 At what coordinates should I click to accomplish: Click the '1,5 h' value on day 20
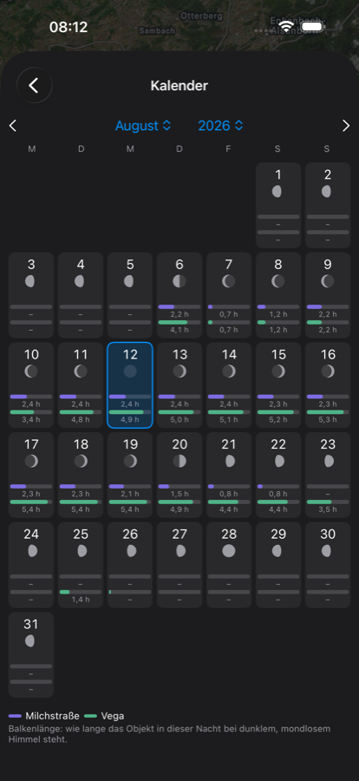click(179, 494)
